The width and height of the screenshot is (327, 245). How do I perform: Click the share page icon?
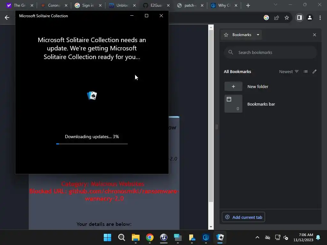point(277,18)
